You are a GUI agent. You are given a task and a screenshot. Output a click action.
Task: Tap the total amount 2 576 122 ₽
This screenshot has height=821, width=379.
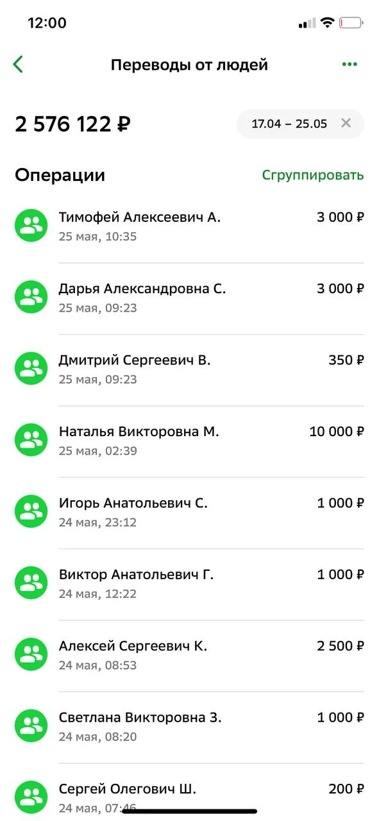(x=72, y=124)
